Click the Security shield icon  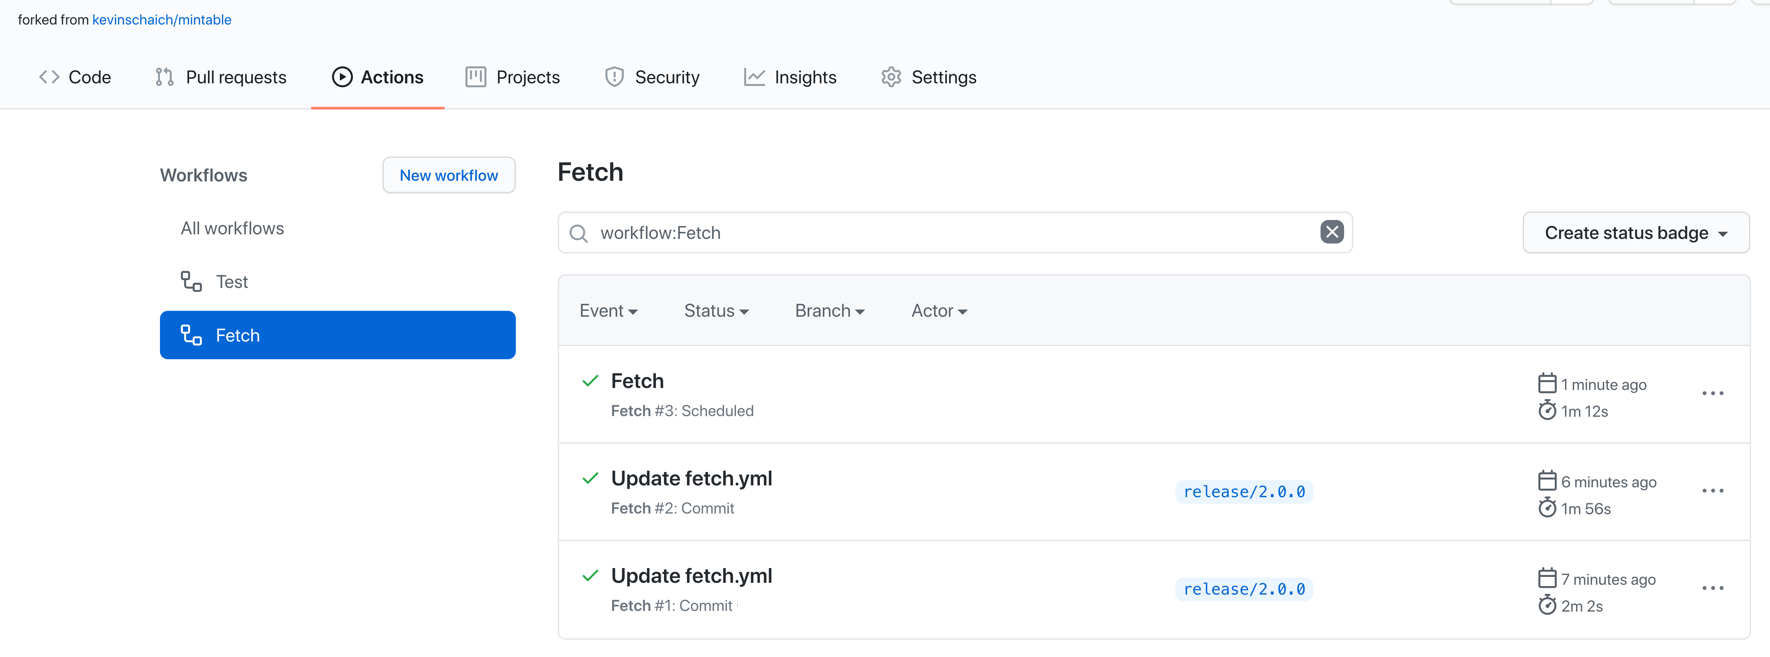click(x=614, y=77)
